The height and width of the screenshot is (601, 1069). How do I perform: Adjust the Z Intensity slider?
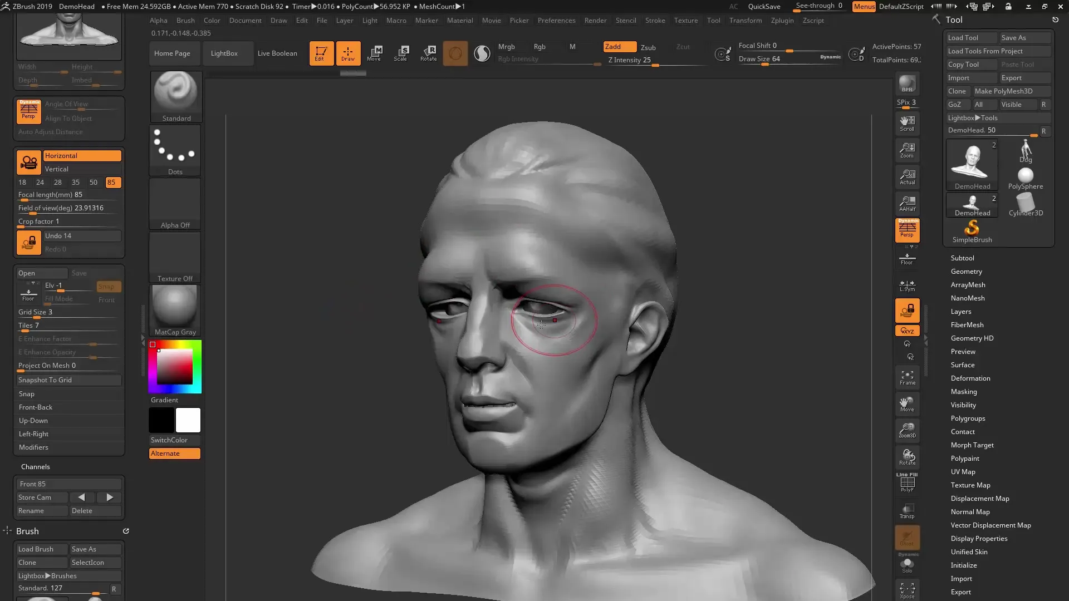(x=657, y=60)
